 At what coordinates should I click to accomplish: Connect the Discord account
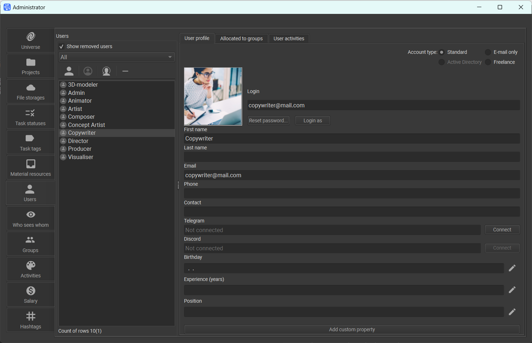502,248
